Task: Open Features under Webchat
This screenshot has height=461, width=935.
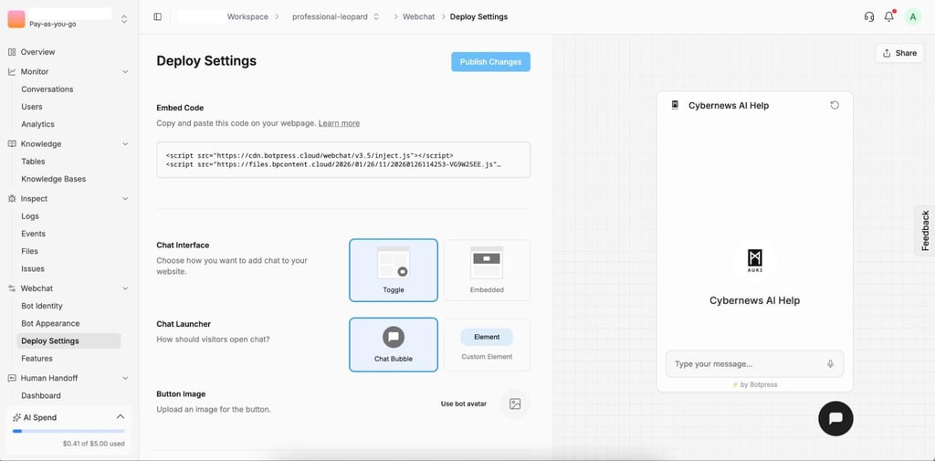Action: coord(37,359)
